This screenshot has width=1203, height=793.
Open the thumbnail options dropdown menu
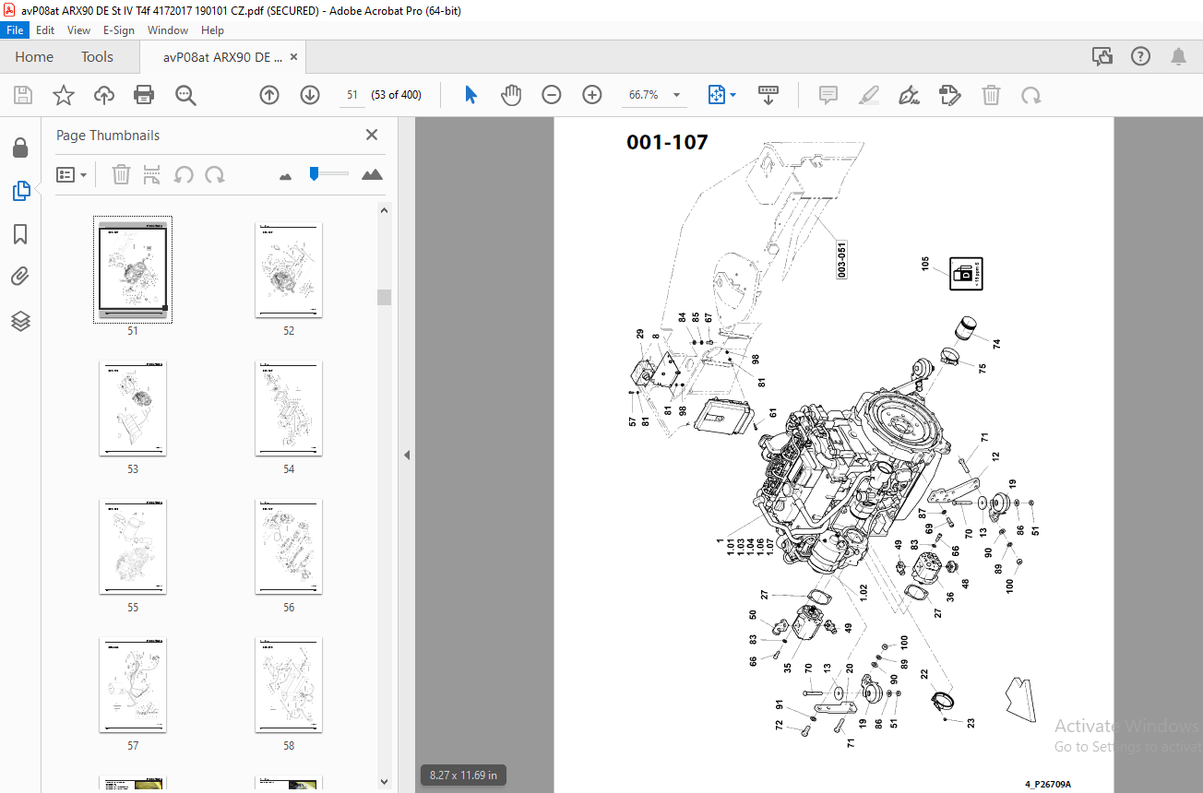tap(71, 174)
